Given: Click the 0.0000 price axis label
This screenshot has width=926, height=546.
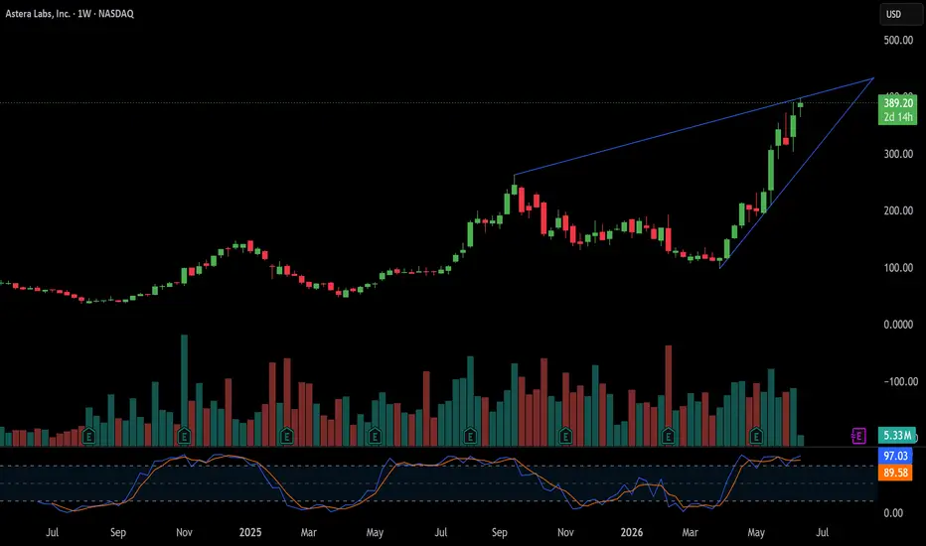Looking at the screenshot, I should [898, 325].
